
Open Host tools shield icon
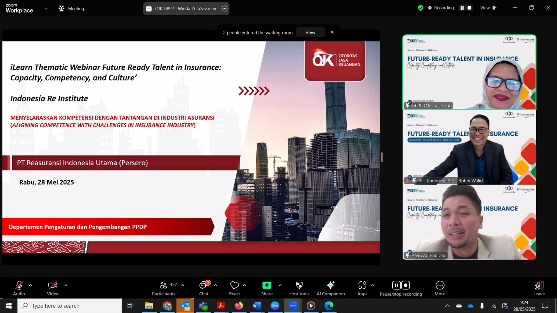tap(299, 285)
